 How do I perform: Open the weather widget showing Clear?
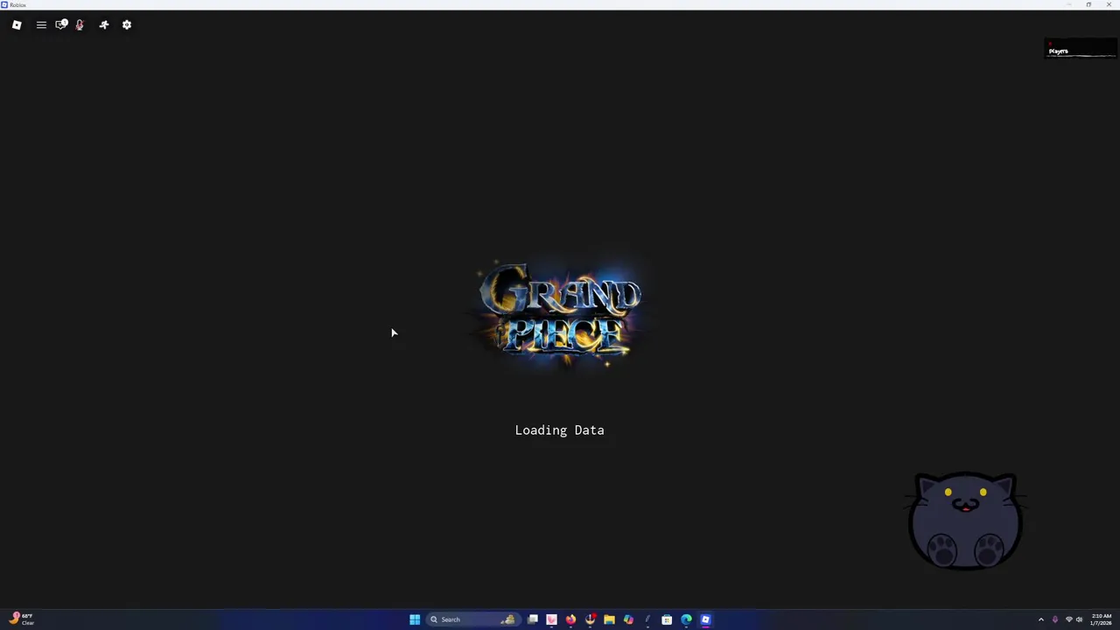pos(22,619)
